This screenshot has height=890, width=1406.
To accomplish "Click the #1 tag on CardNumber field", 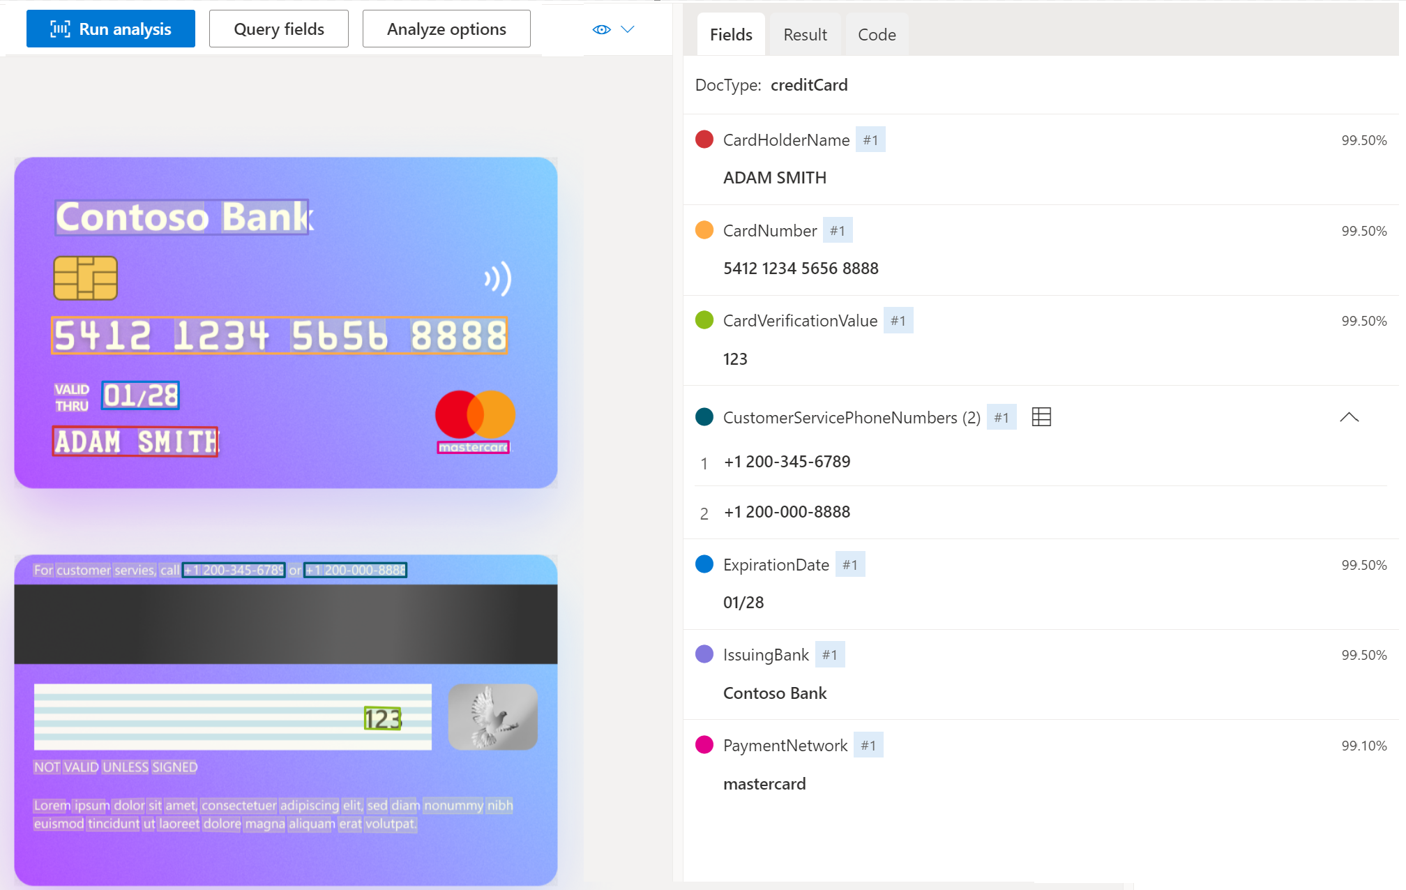I will coord(837,229).
